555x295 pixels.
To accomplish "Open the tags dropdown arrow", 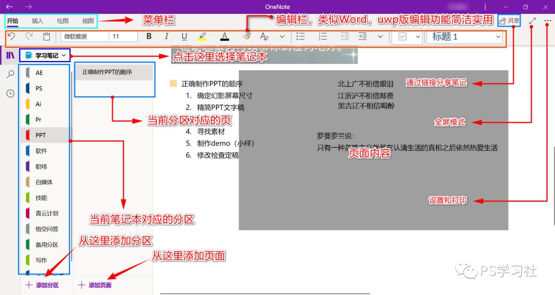I will click(x=418, y=37).
